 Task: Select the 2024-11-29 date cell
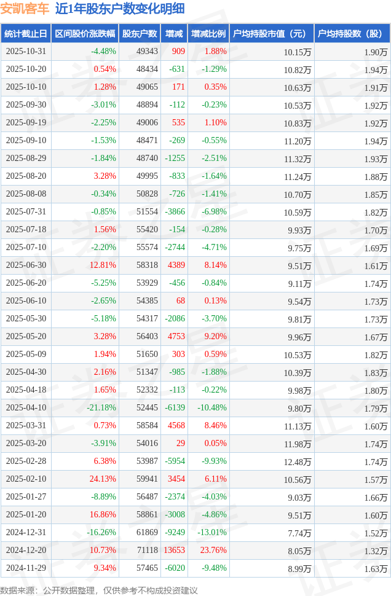point(26,568)
